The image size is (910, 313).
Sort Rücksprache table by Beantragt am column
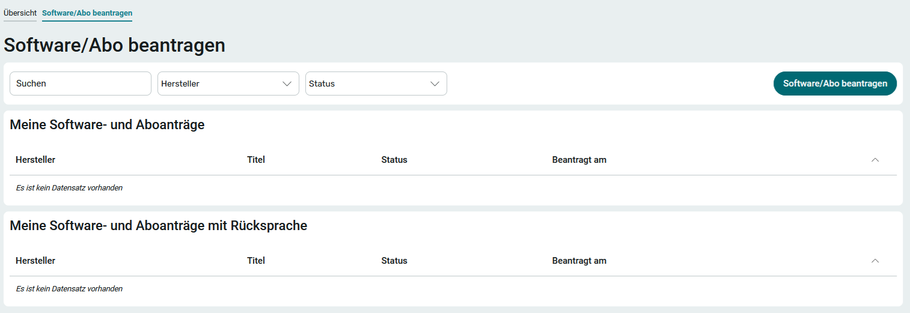click(x=579, y=261)
